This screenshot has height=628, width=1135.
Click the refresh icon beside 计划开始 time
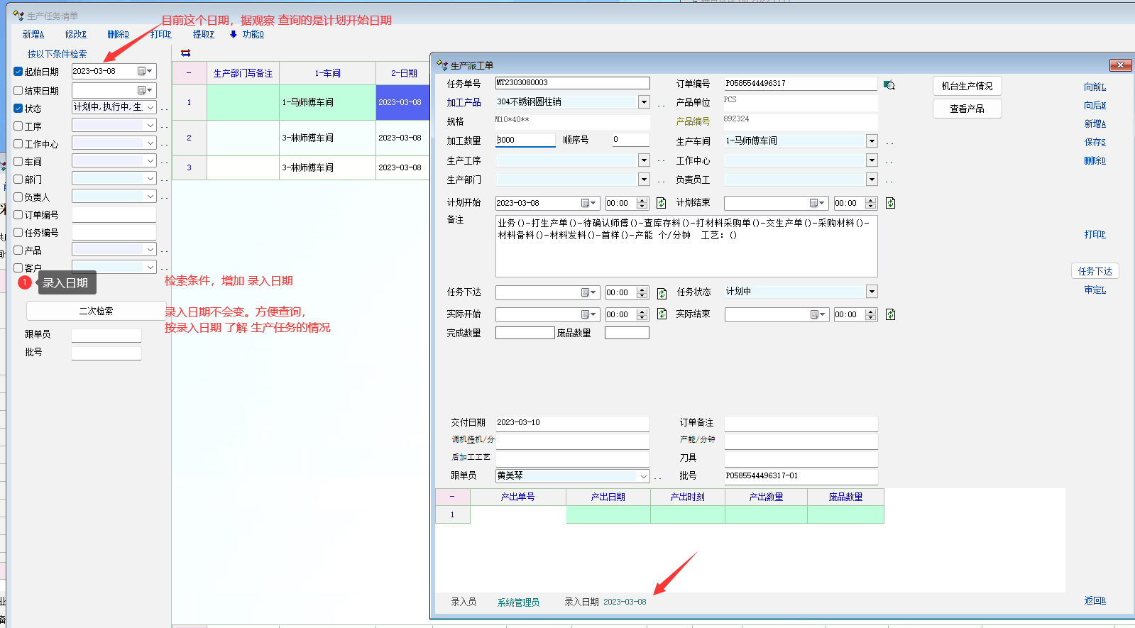661,203
